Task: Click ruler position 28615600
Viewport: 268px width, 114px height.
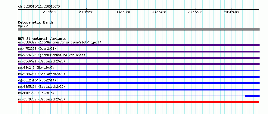Action: tap(232, 12)
